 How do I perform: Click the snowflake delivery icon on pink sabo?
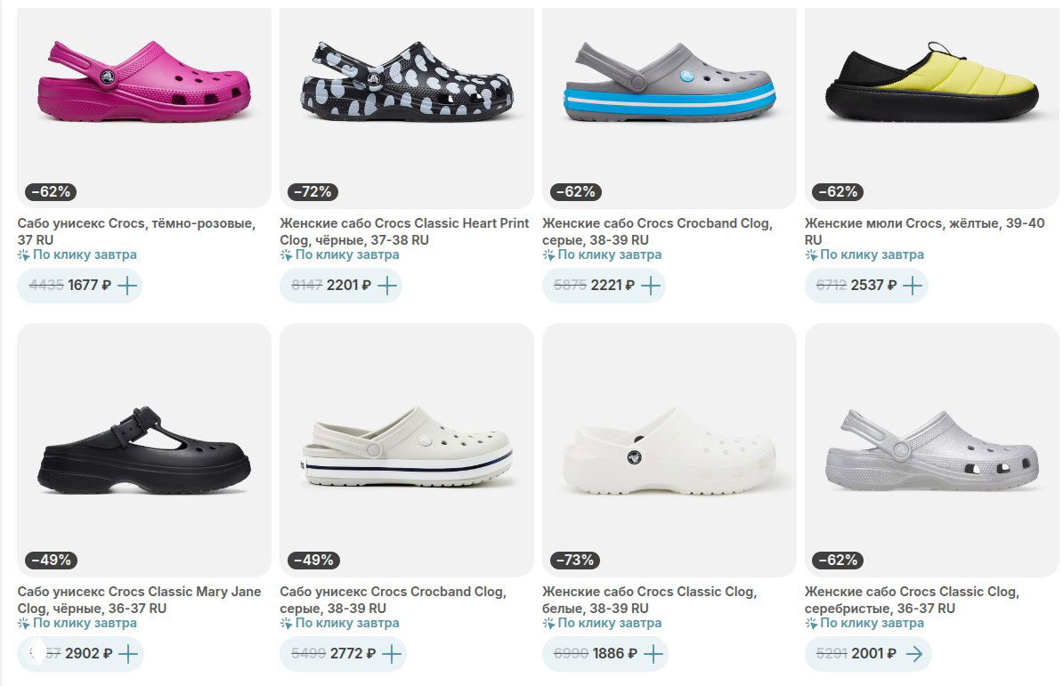tap(21, 254)
